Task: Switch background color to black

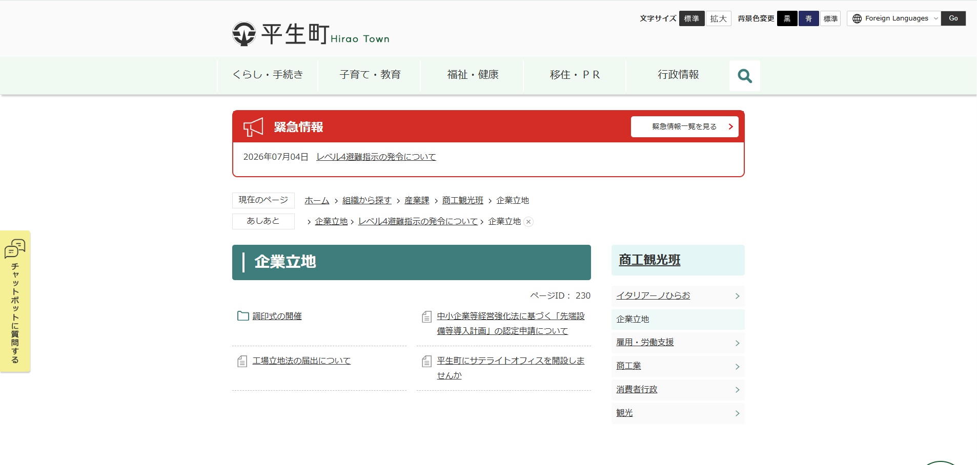Action: point(787,18)
